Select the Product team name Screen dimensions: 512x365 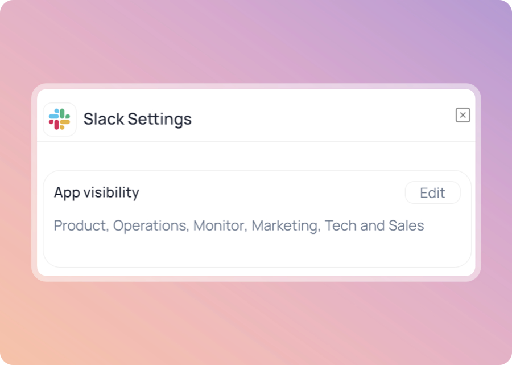(80, 225)
